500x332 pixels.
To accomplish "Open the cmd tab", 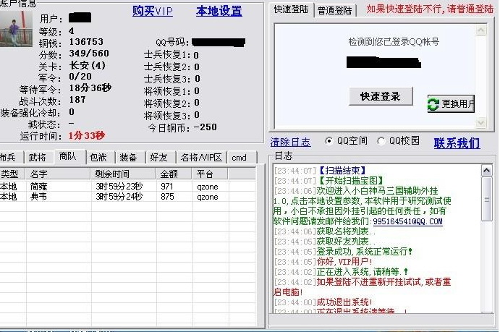I will point(242,158).
